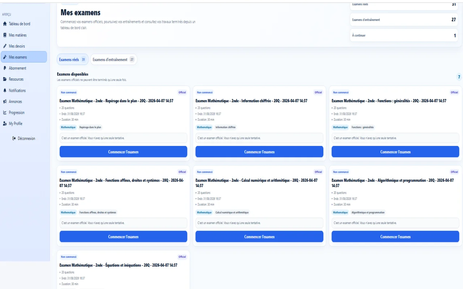The image size is (463, 289).
Task: Click the Fonctions affines, droites et systèmes tag
Action: click(98, 212)
